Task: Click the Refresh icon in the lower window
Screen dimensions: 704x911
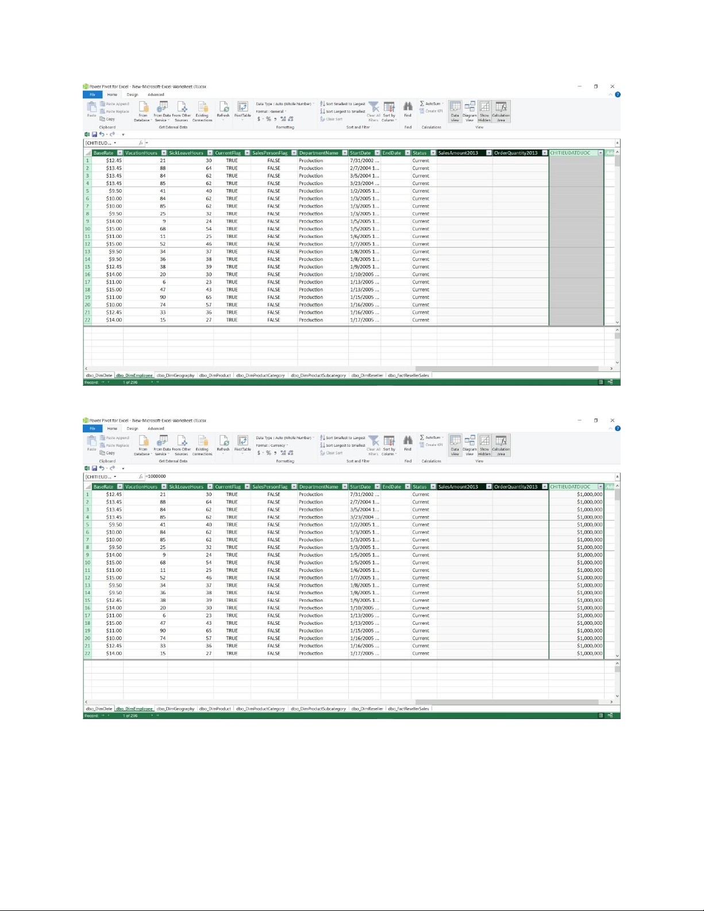Action: point(224,441)
